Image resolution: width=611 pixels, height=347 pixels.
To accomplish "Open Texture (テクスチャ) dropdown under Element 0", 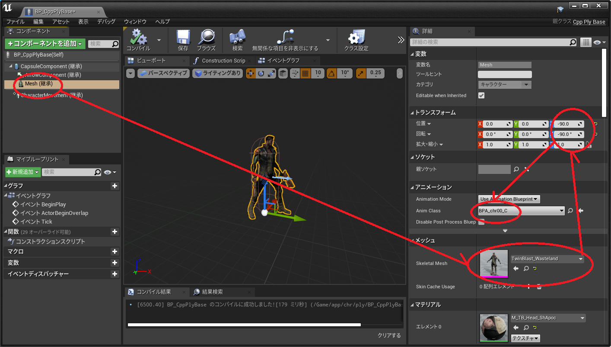I will point(525,338).
